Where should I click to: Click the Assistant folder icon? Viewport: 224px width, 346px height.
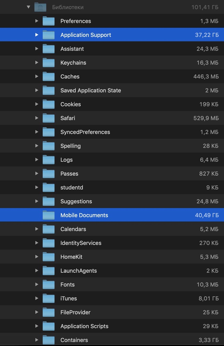pos(49,49)
